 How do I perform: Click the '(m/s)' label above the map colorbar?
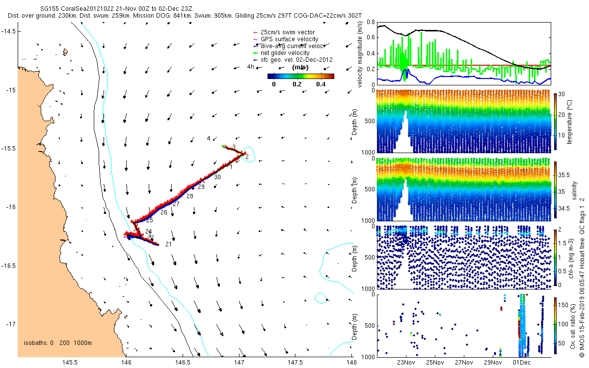pos(300,67)
